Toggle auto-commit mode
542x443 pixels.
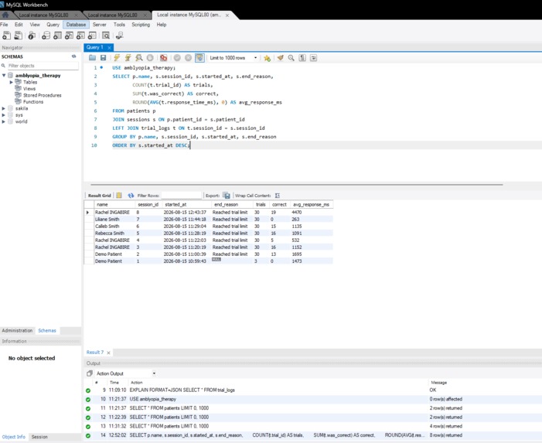pyautogui.click(x=199, y=58)
